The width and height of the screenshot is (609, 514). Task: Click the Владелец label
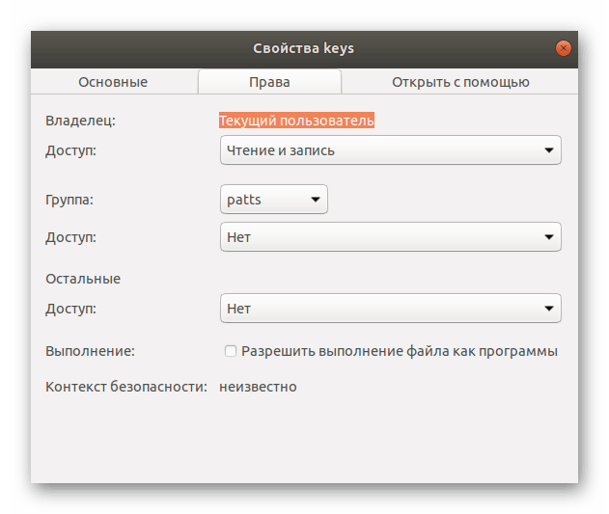click(x=80, y=121)
